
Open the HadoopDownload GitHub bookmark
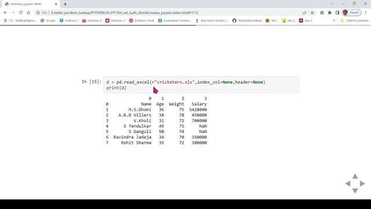(x=247, y=21)
